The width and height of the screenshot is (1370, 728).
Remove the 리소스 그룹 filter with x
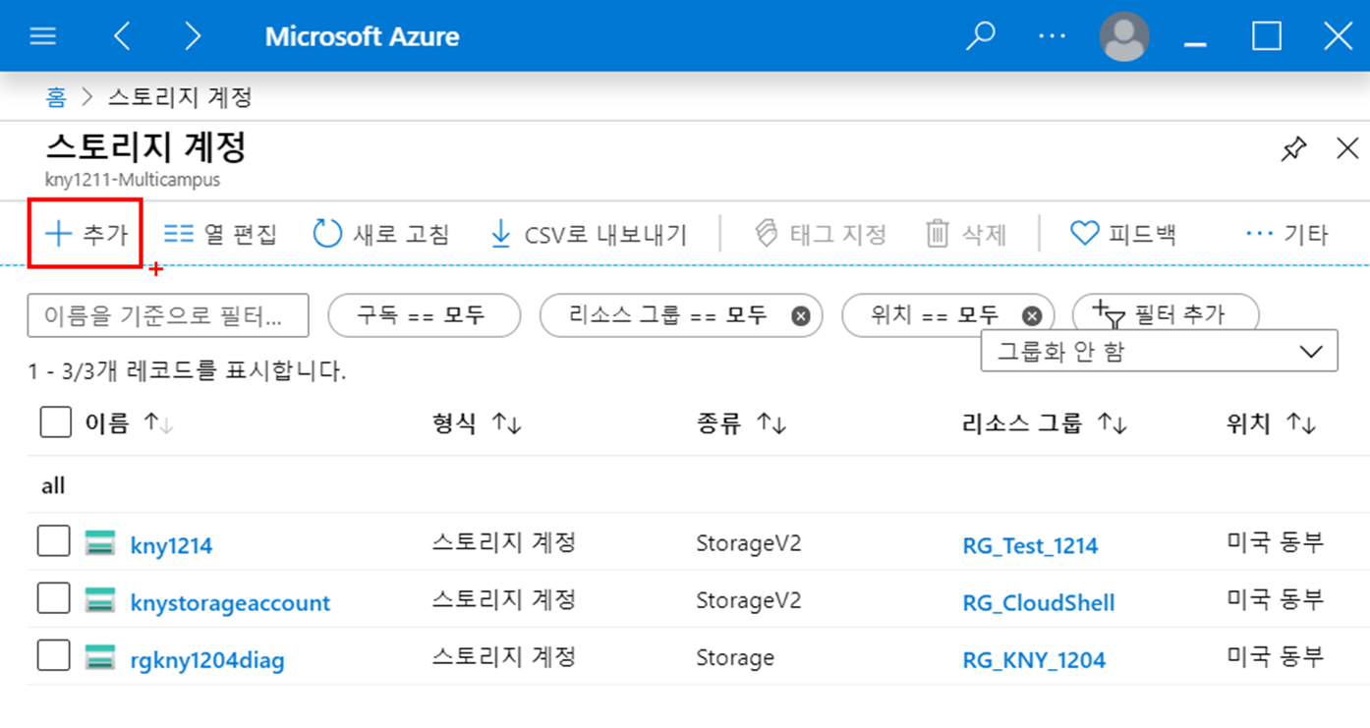pos(801,316)
